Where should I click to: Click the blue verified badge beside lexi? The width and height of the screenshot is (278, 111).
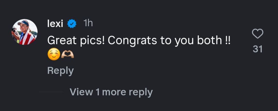pyautogui.click(x=72, y=24)
